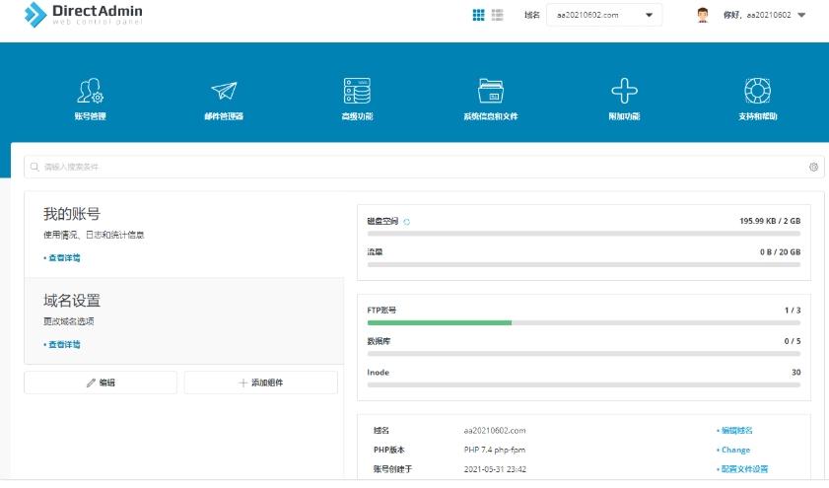Focus the search conditions input field
Image resolution: width=829 pixels, height=488 pixels.
pyautogui.click(x=414, y=168)
